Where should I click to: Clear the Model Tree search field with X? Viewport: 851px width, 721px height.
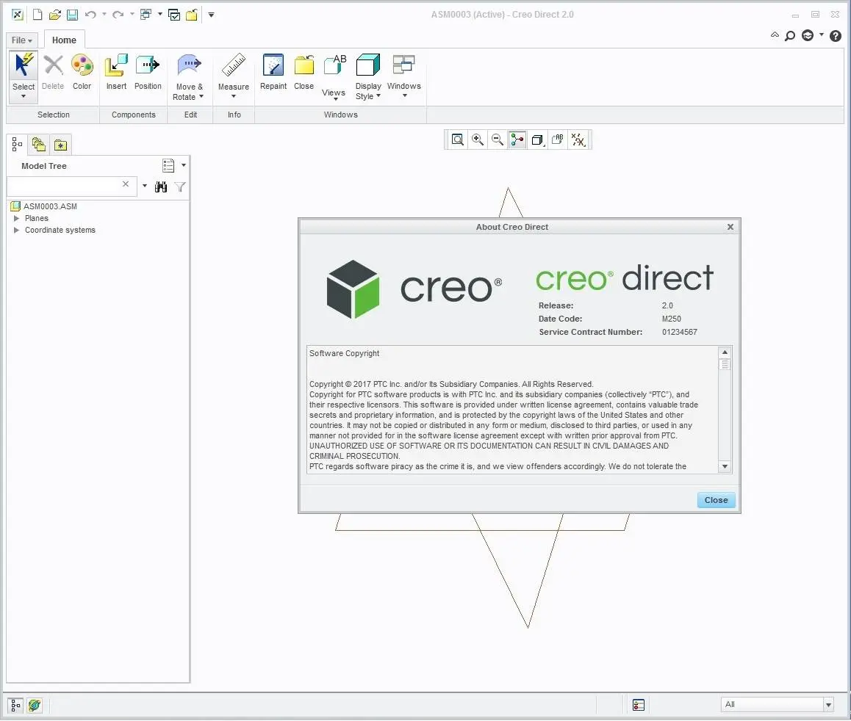click(x=126, y=184)
